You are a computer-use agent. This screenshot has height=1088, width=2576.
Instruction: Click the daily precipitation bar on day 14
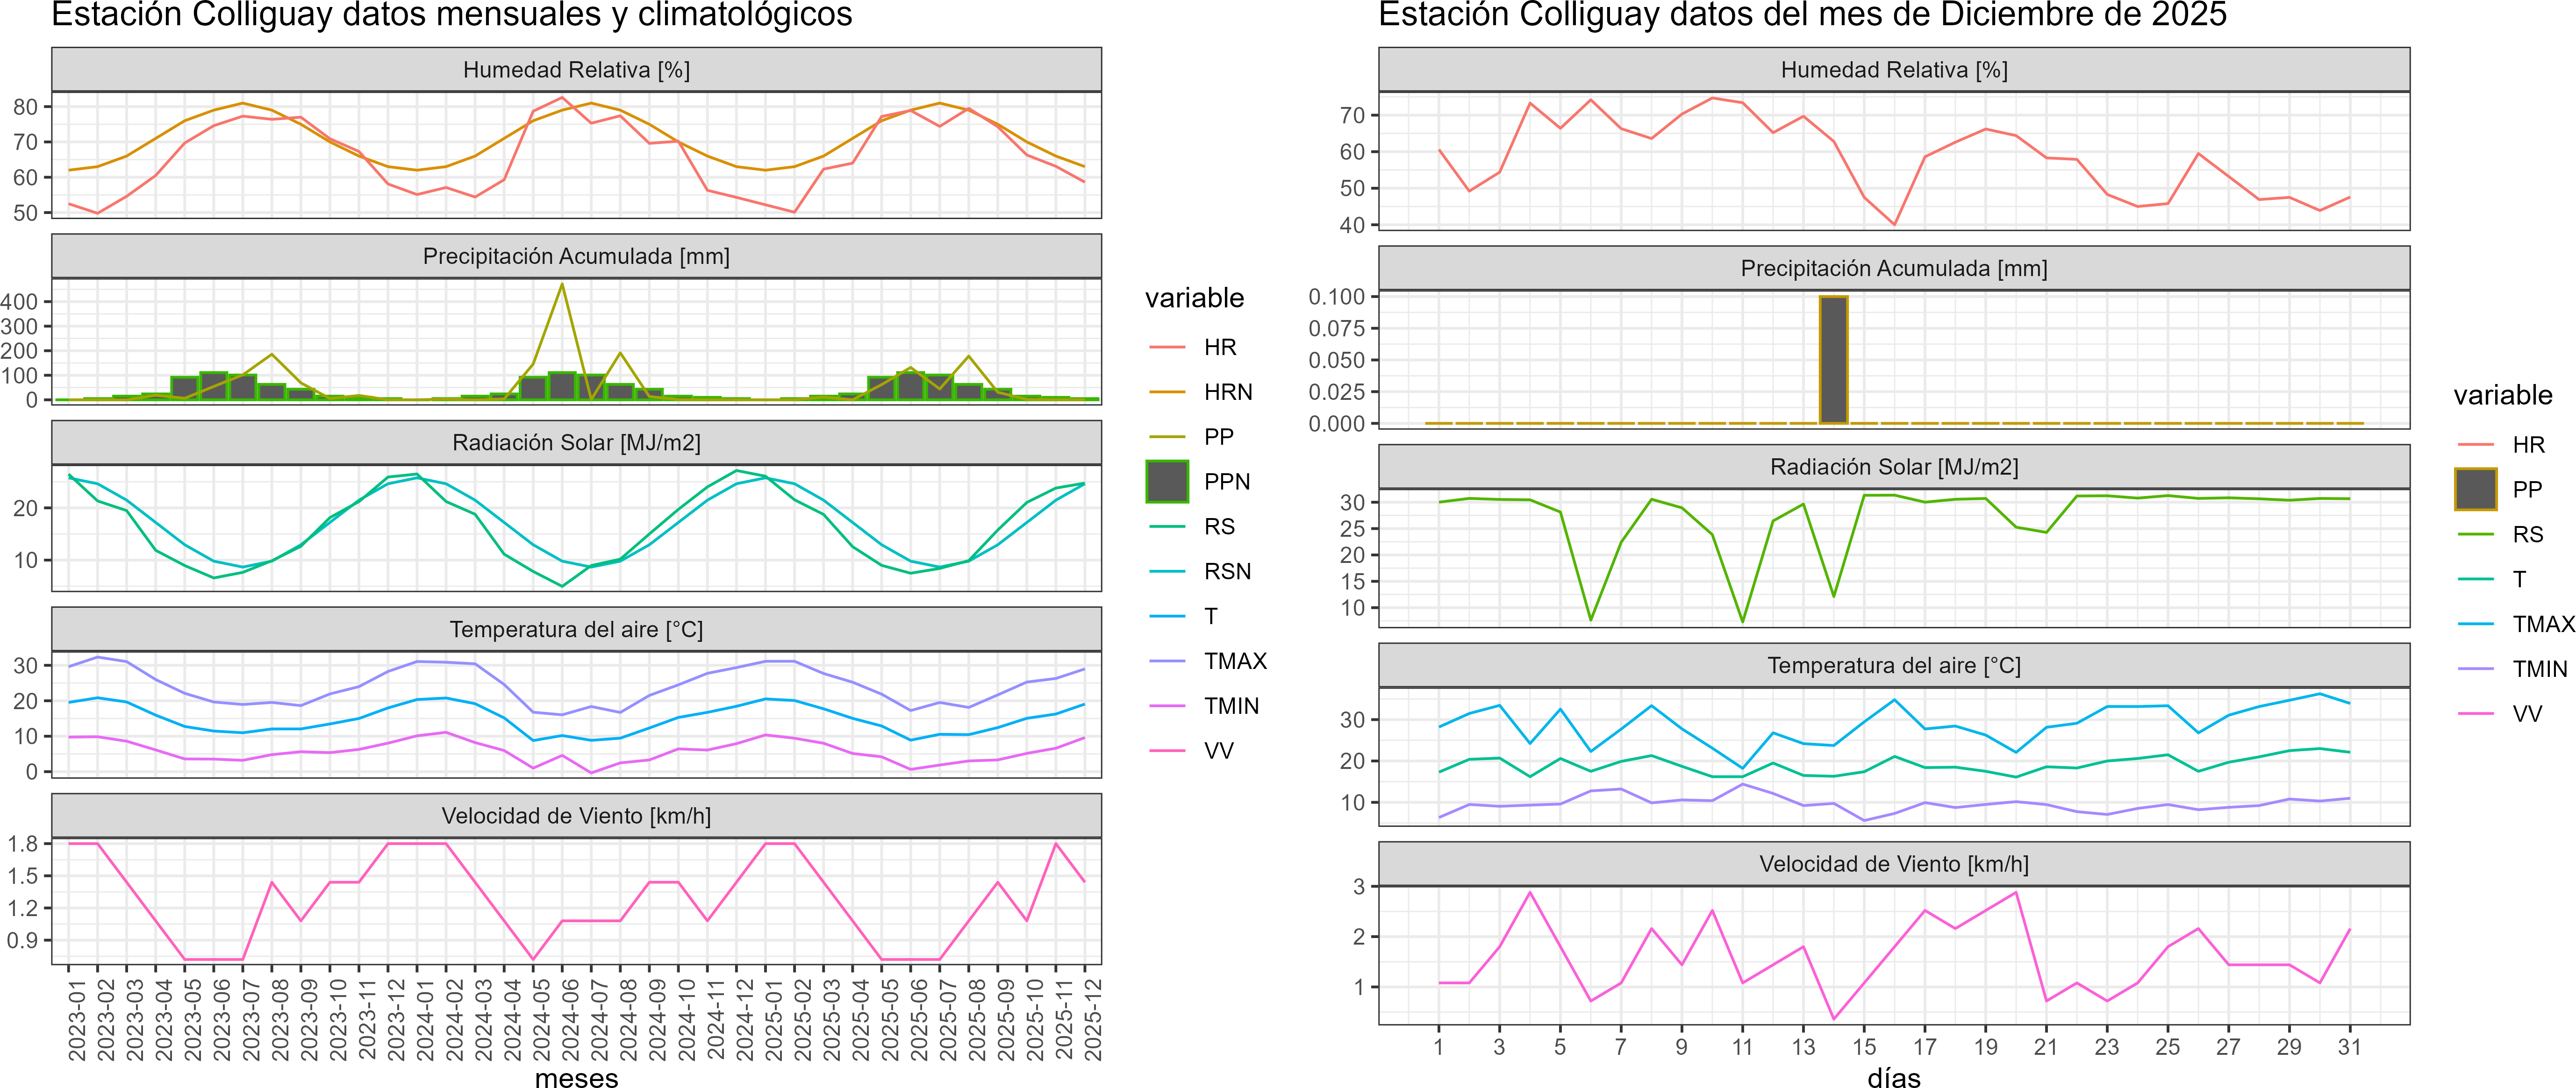point(1833,360)
